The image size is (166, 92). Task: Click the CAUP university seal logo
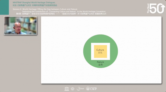88,88
